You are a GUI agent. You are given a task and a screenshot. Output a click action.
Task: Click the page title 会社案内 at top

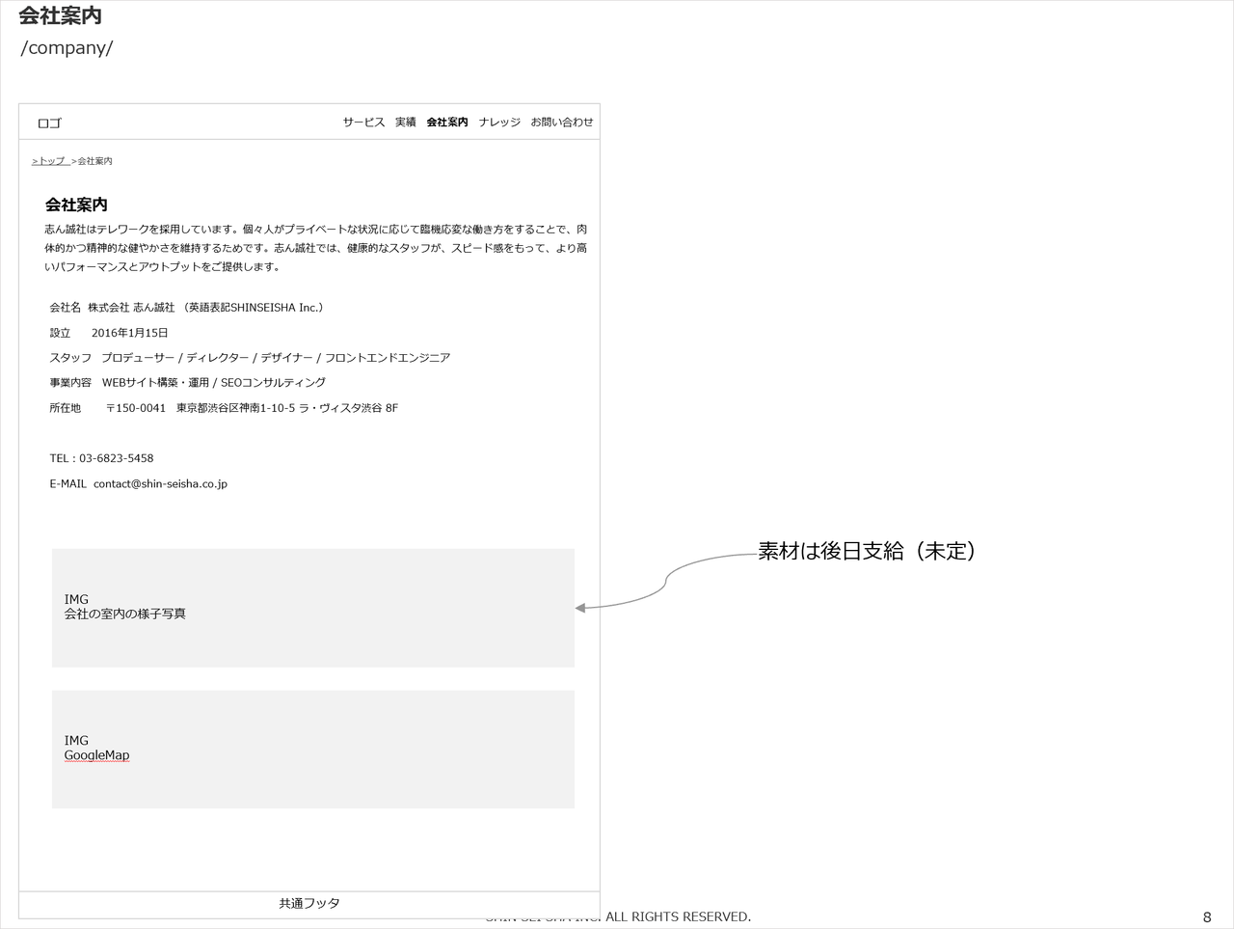(60, 15)
